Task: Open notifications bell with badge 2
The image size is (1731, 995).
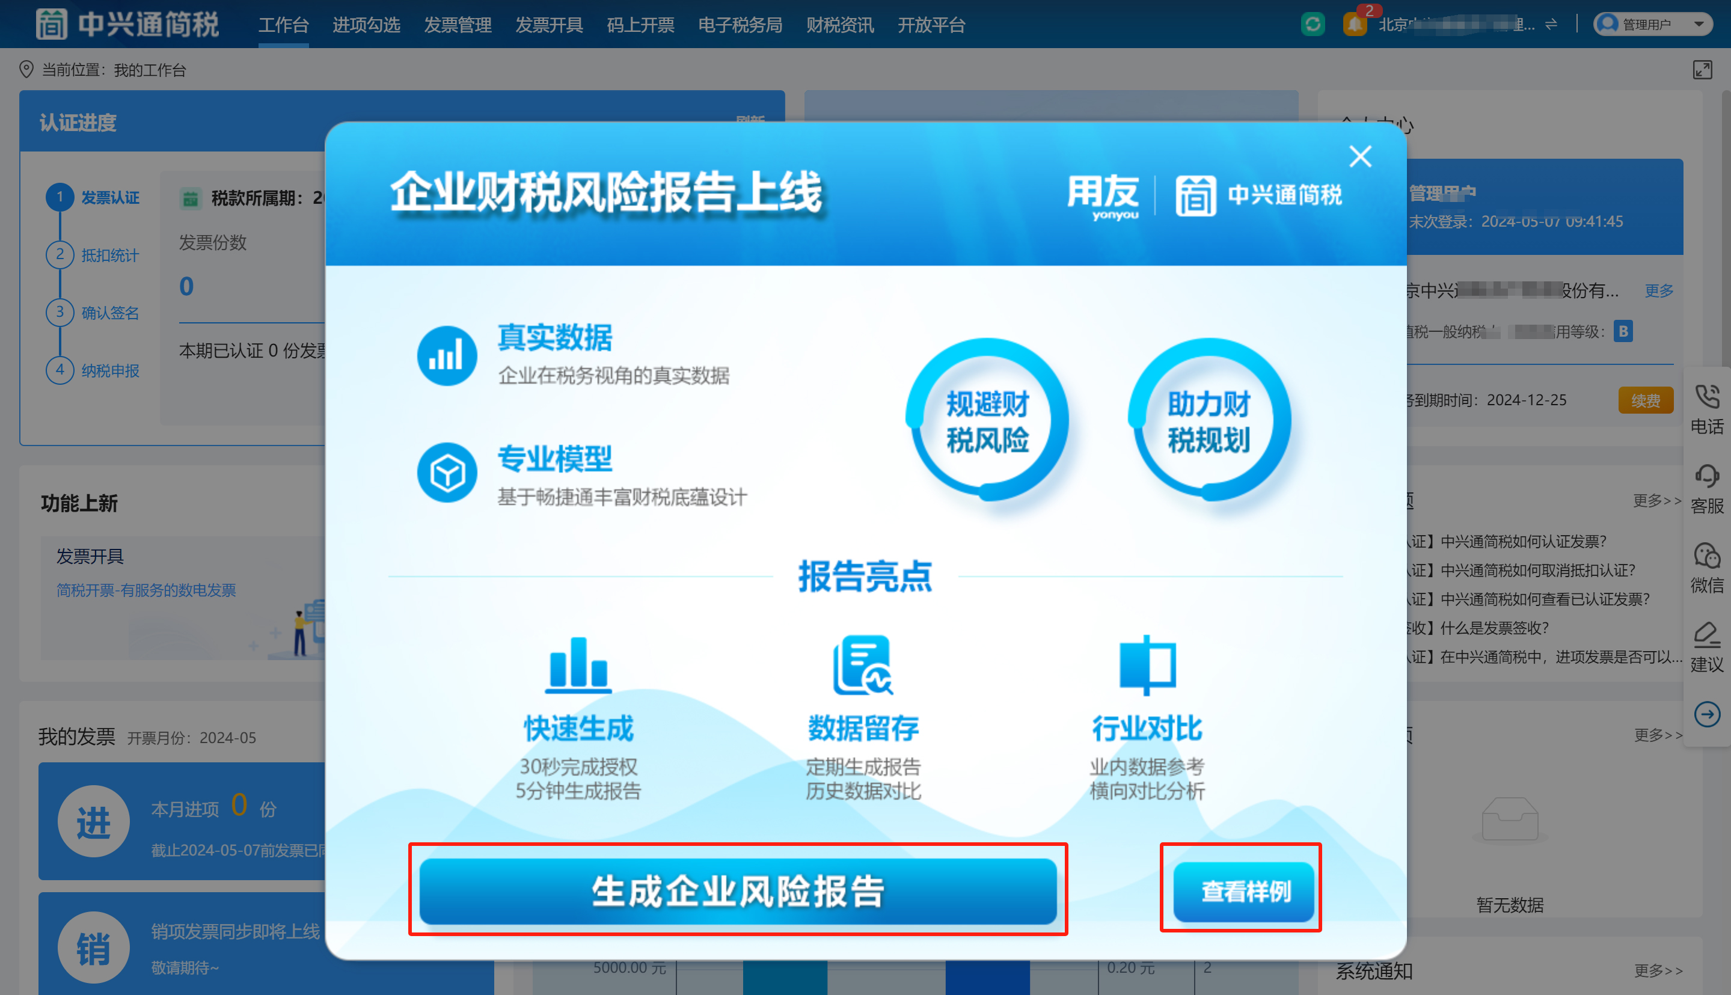Action: (x=1355, y=25)
